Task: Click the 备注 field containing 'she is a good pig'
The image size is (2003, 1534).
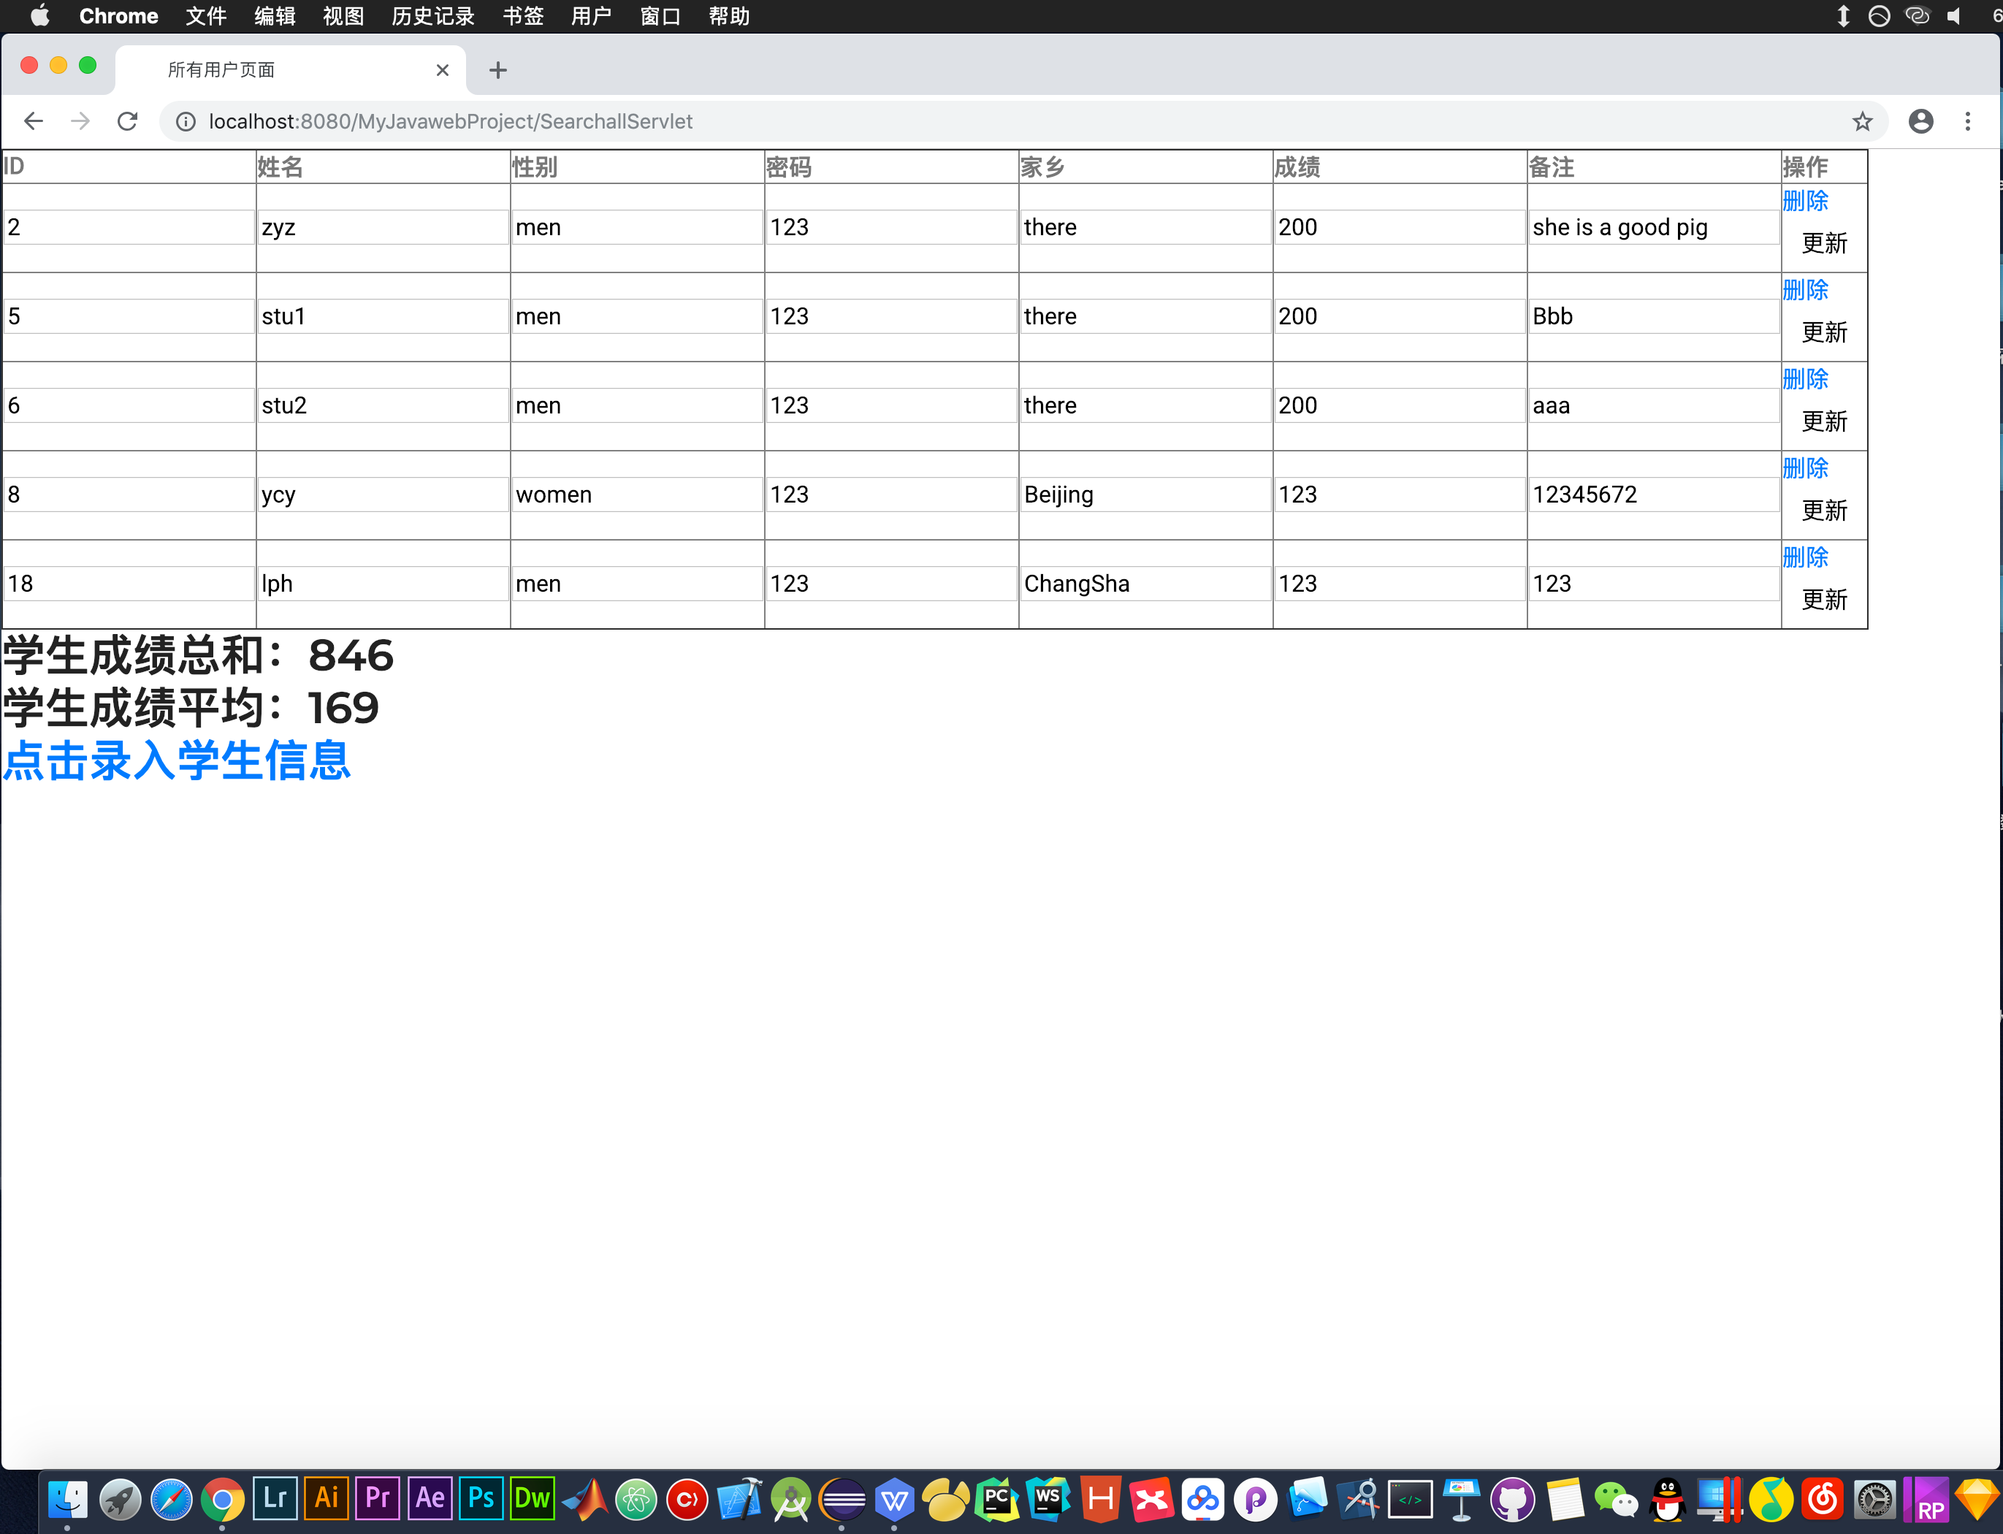Action: [1653, 227]
